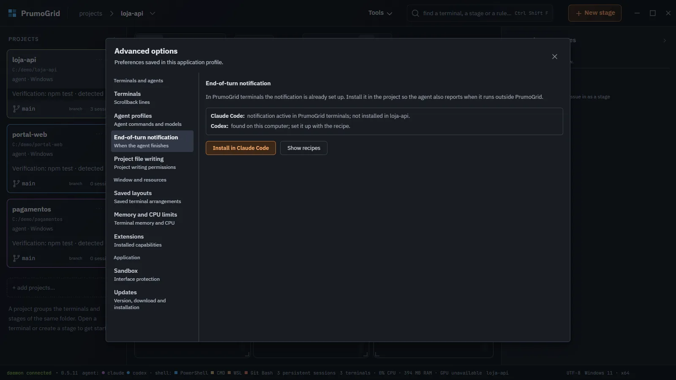Viewport: 676px width, 380px height.
Task: Click the search magnifier icon
Action: [x=415, y=13]
